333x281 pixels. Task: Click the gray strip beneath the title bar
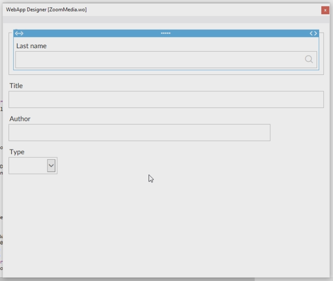tap(166, 20)
